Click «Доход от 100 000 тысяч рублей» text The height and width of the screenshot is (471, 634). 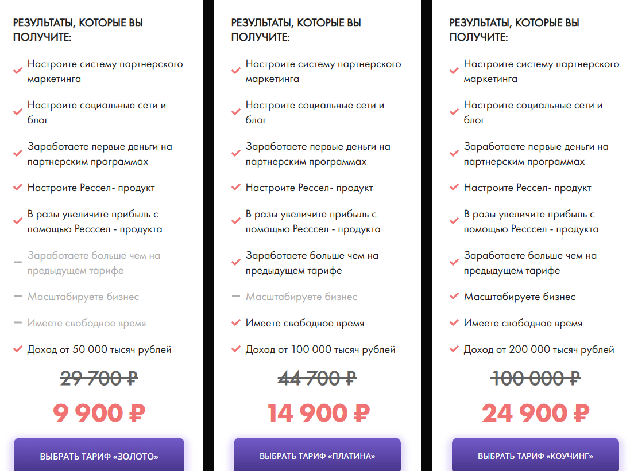point(320,349)
